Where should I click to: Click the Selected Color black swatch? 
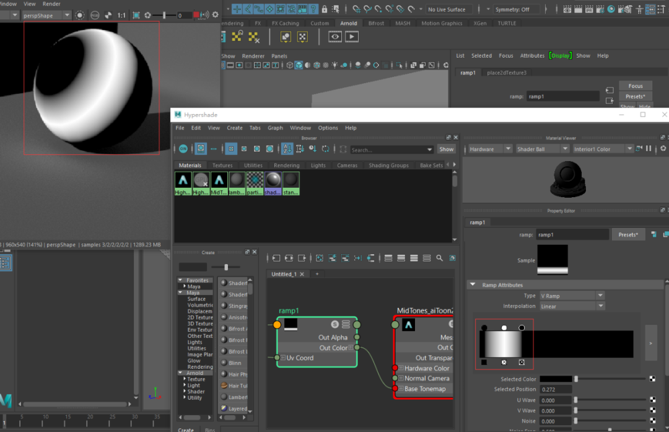click(x=555, y=379)
